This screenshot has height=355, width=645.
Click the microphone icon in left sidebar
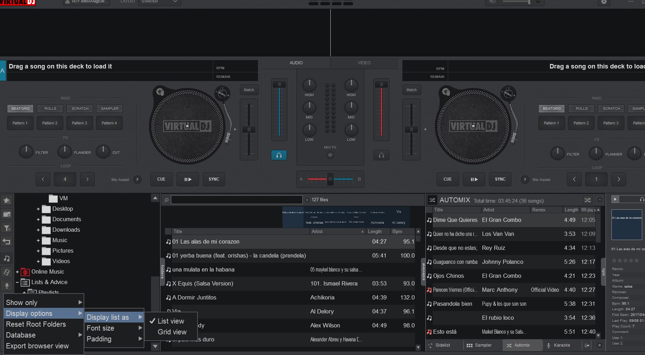point(7,285)
